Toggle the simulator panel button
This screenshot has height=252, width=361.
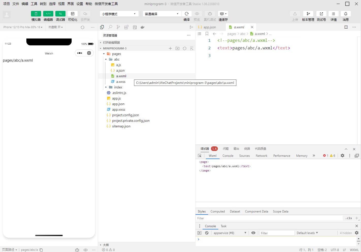point(36,14)
